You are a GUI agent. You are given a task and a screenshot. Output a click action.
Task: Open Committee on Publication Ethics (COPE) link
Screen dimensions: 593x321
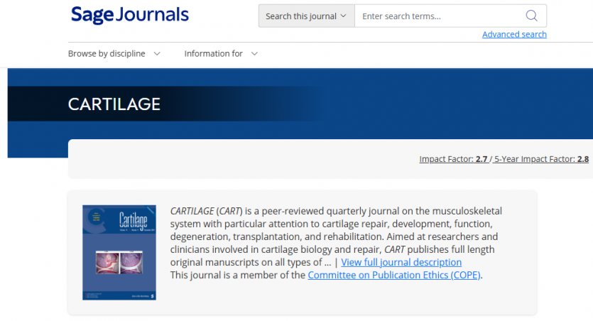pos(394,276)
